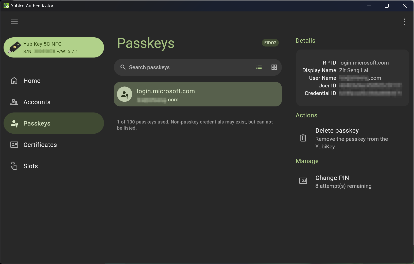Switch passkeys to list view
The height and width of the screenshot is (264, 414).
tap(259, 67)
